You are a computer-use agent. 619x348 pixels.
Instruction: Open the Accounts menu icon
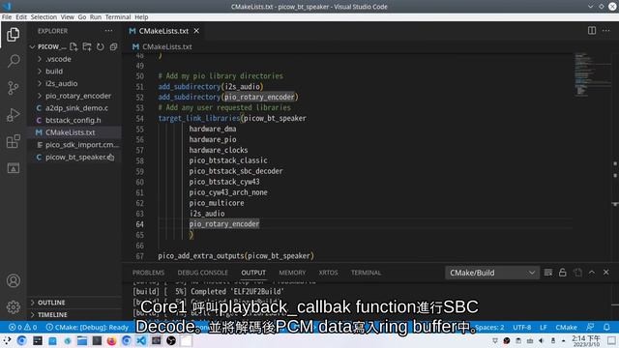pos(13,280)
